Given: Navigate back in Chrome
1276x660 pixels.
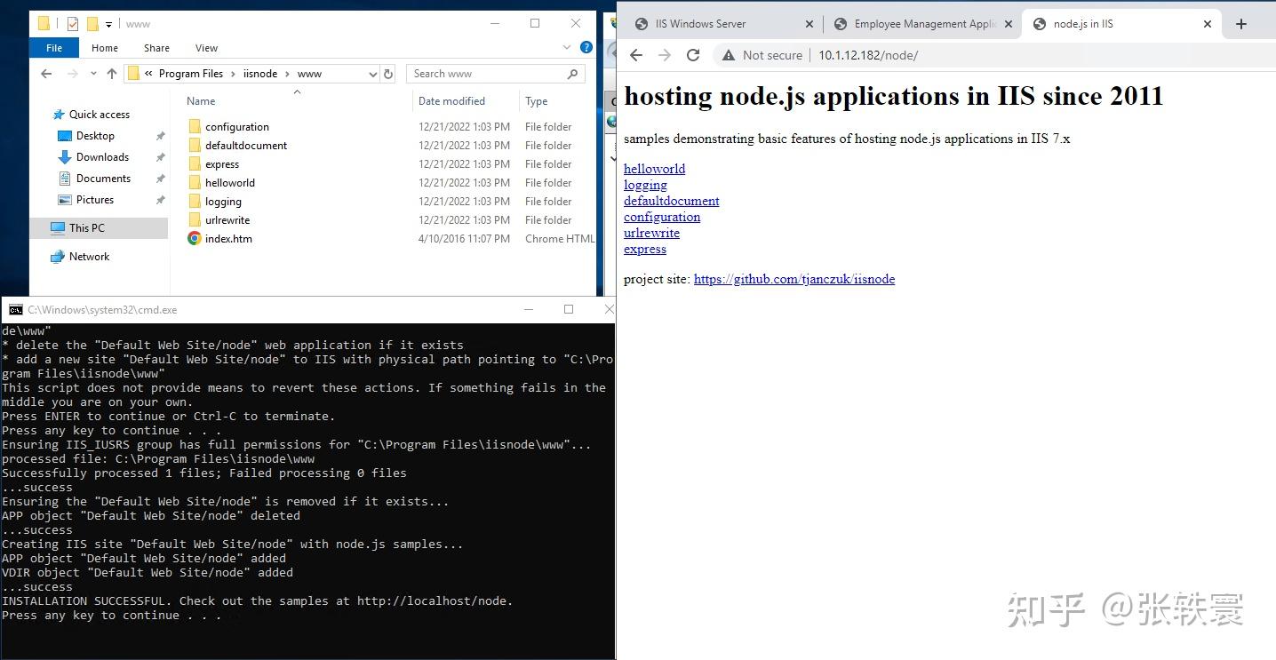Looking at the screenshot, I should click(x=636, y=54).
